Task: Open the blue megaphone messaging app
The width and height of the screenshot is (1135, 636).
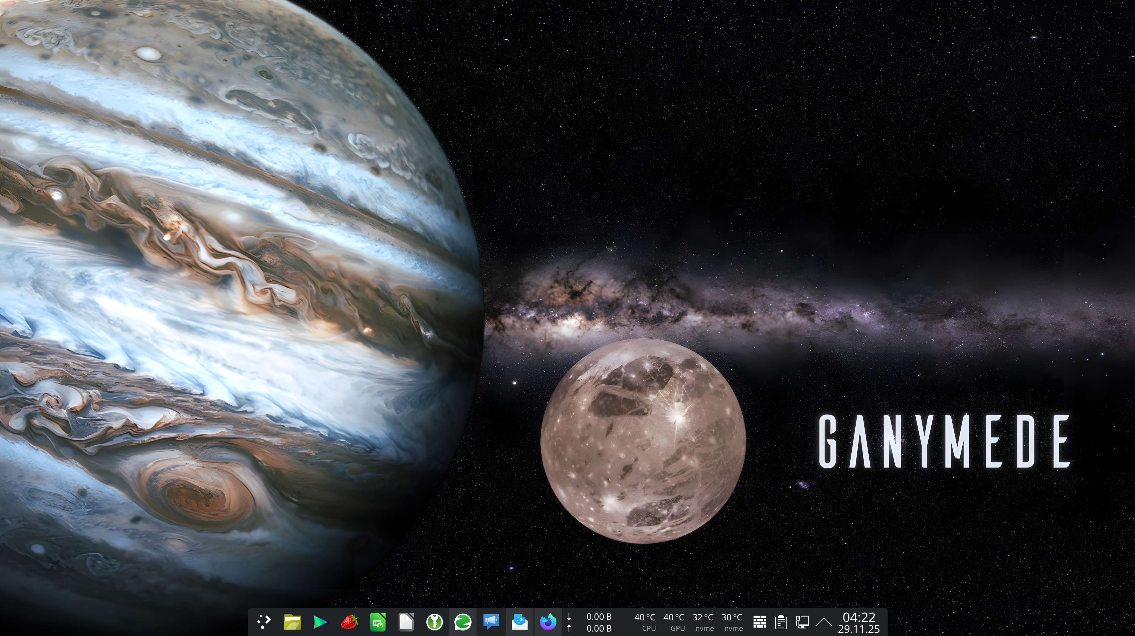Action: (491, 622)
